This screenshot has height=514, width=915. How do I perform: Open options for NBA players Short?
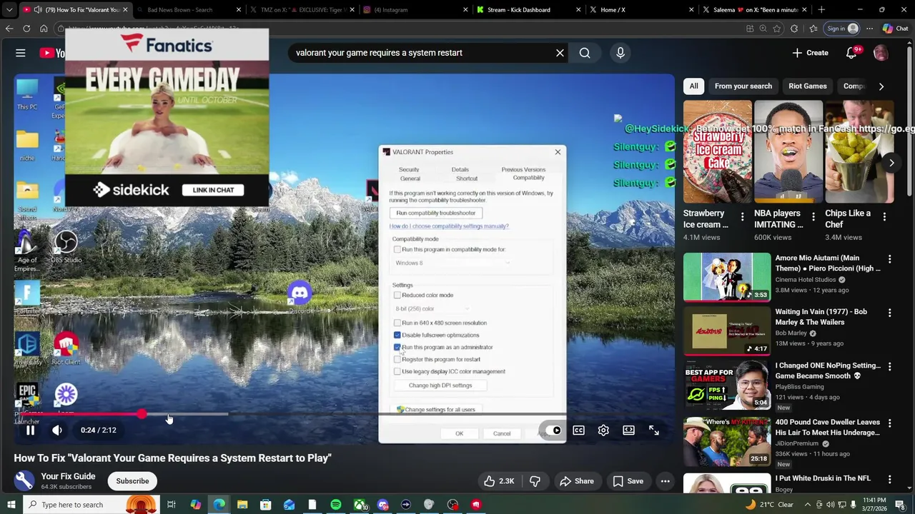point(813,216)
